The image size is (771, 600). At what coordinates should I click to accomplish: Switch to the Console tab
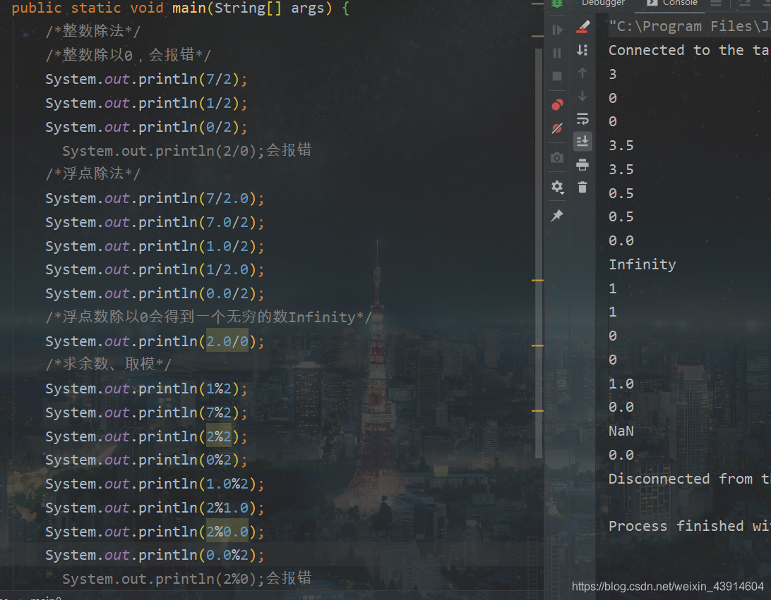point(672,3)
